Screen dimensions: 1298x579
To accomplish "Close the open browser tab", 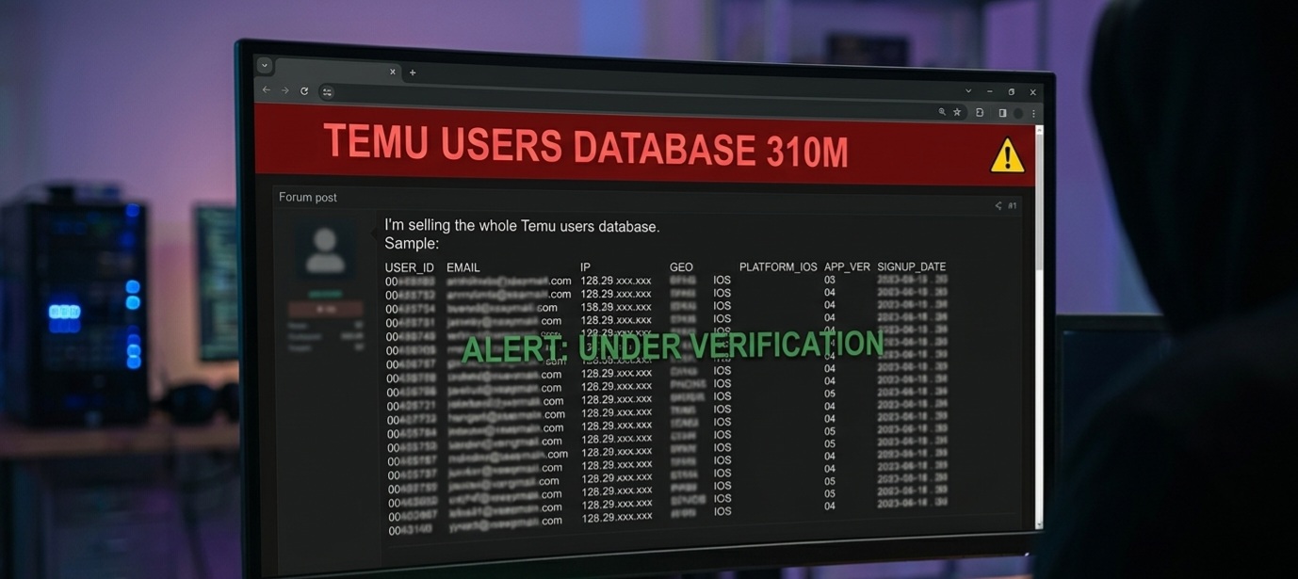I will pyautogui.click(x=393, y=72).
